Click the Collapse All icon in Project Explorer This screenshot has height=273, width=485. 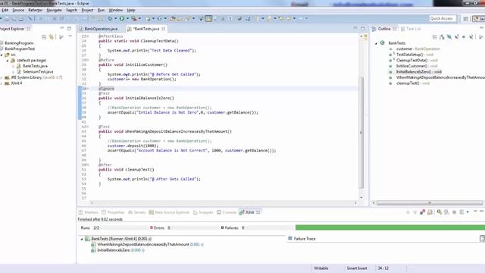point(44,37)
